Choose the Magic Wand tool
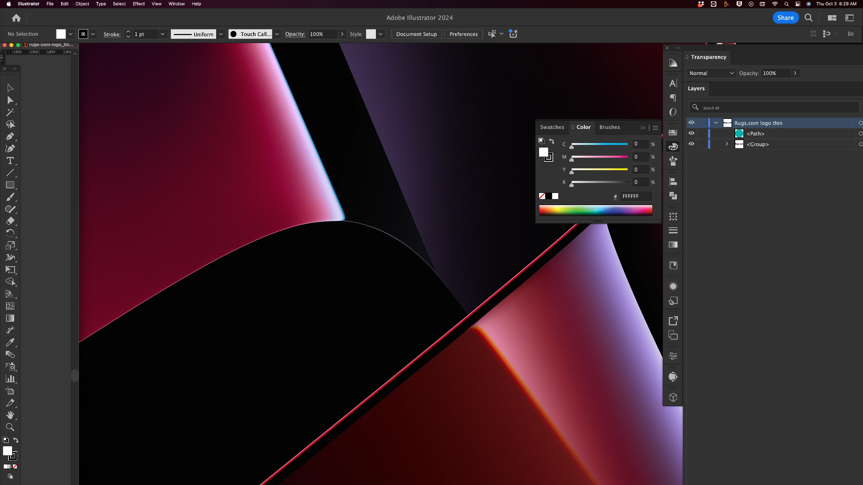863x485 pixels. [x=10, y=112]
